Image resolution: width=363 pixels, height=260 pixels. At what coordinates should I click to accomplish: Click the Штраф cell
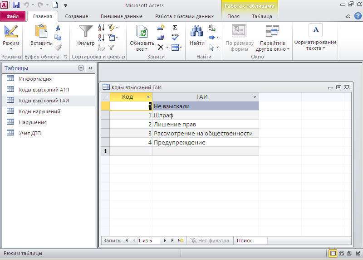point(206,115)
